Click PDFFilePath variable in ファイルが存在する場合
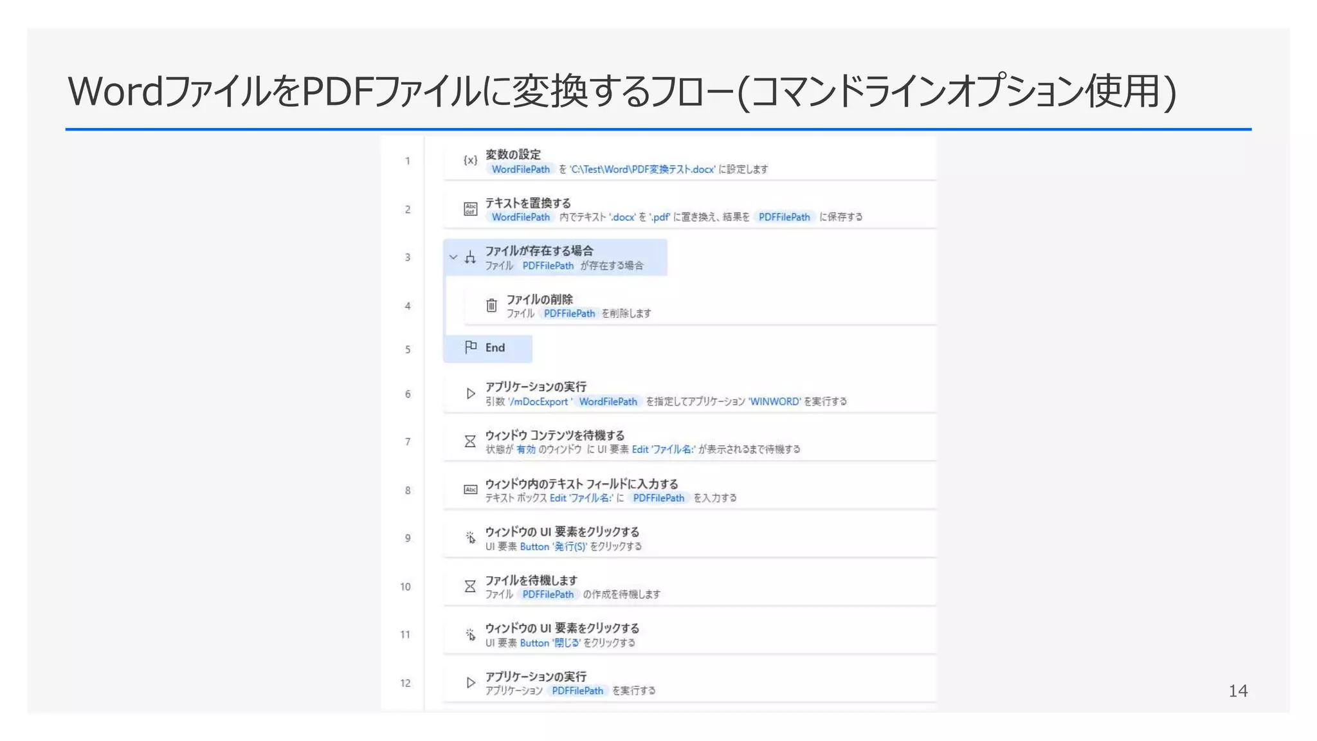This screenshot has width=1317, height=741. pyautogui.click(x=548, y=266)
